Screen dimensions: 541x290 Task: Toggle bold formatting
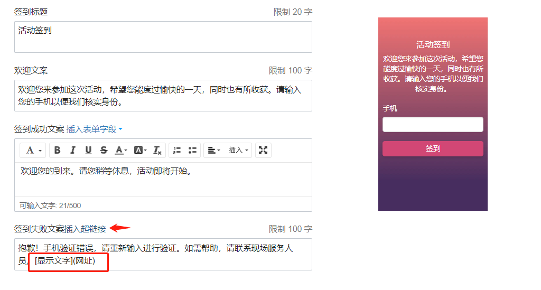pos(57,151)
